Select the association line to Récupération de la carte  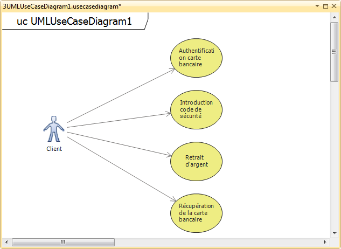(x=119, y=165)
